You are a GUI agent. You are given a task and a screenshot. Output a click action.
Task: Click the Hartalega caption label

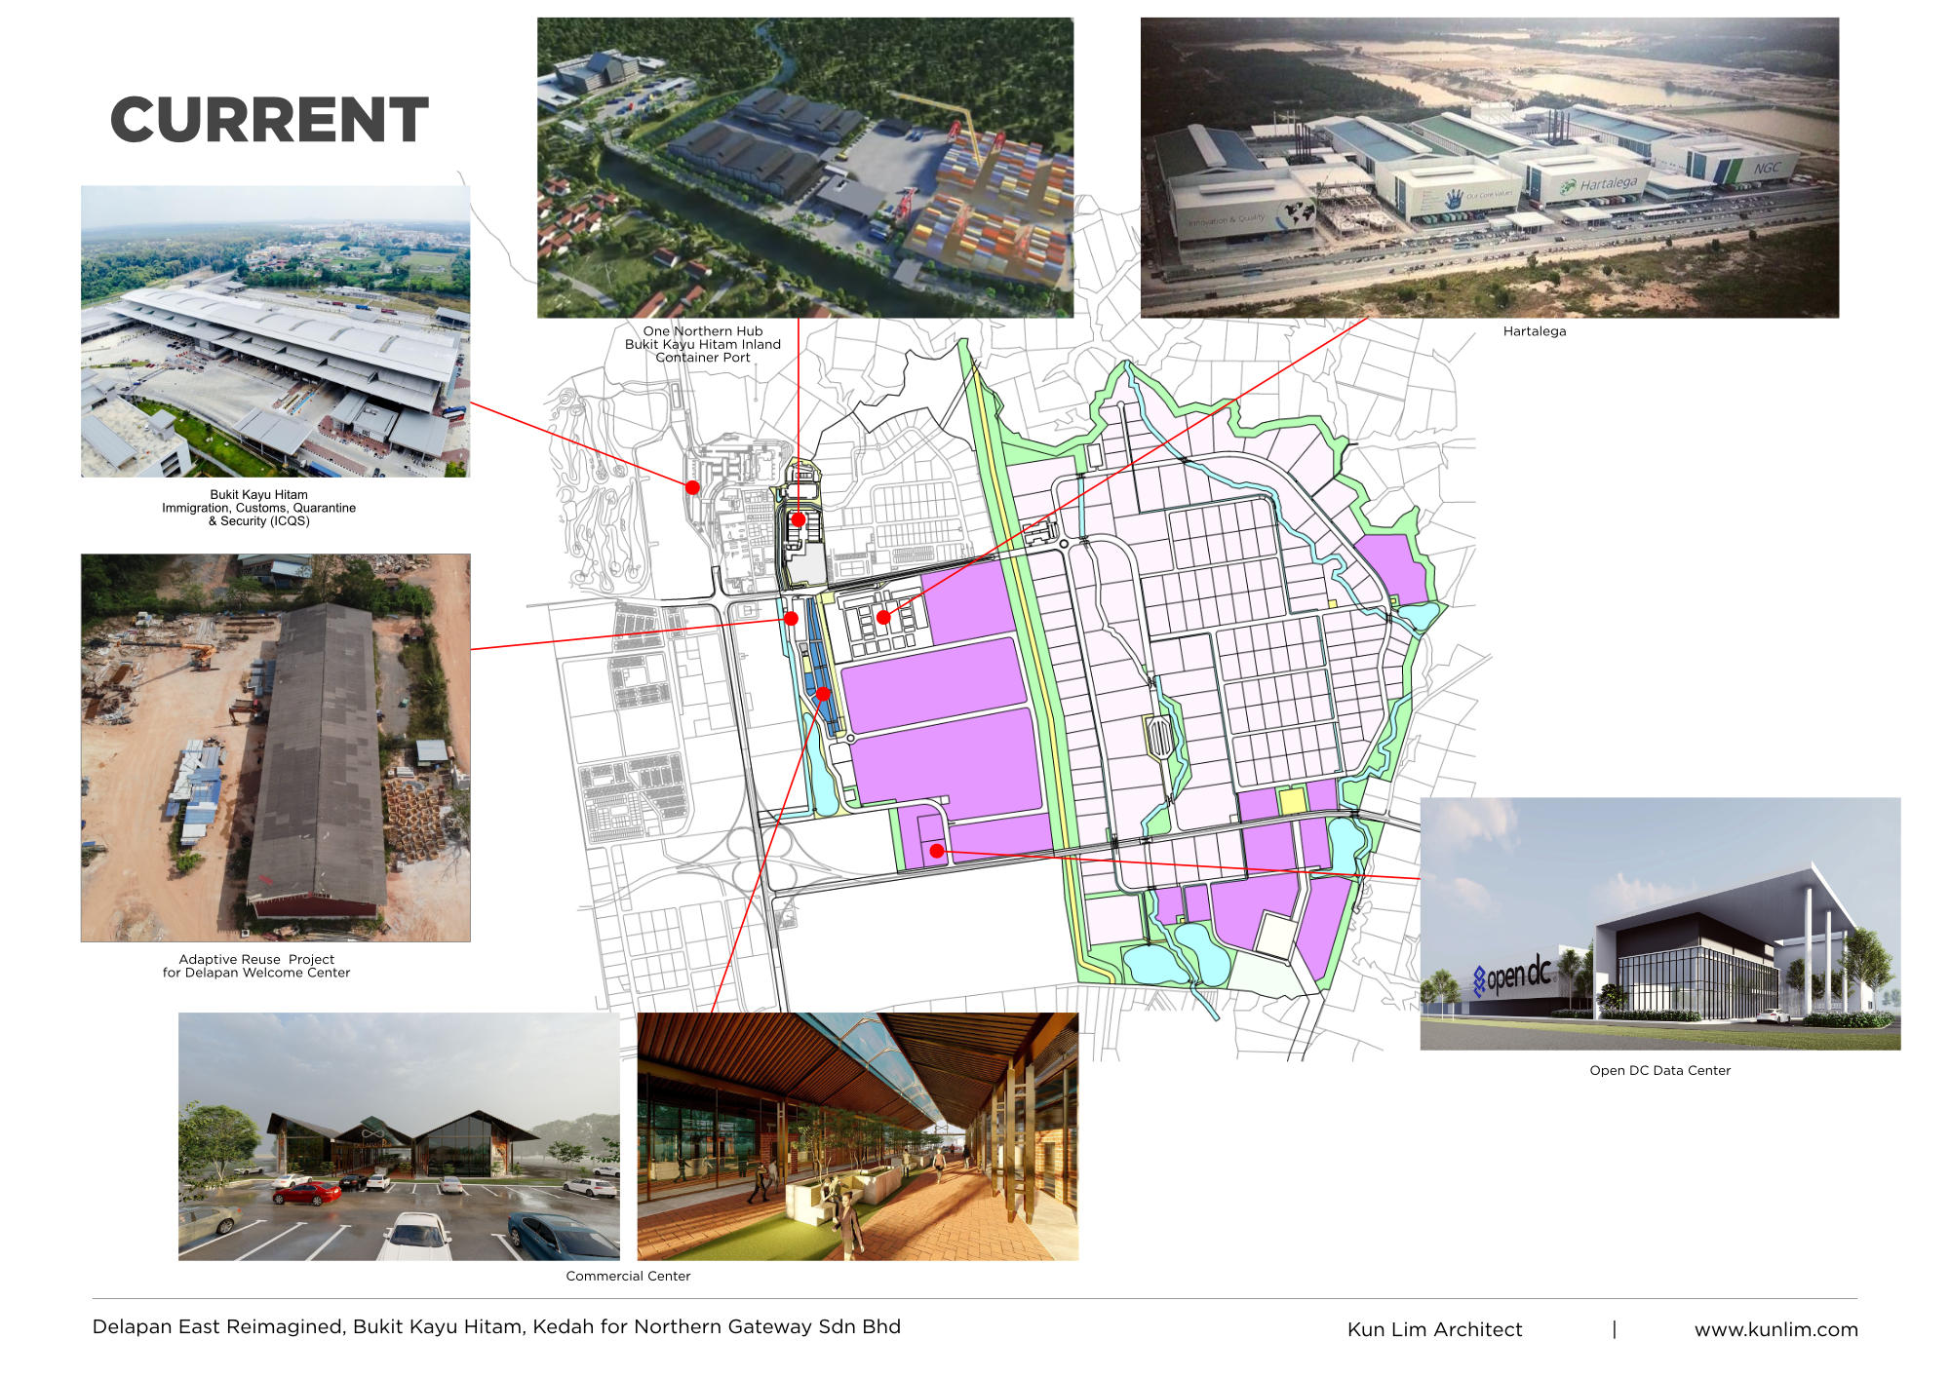coord(1534,331)
